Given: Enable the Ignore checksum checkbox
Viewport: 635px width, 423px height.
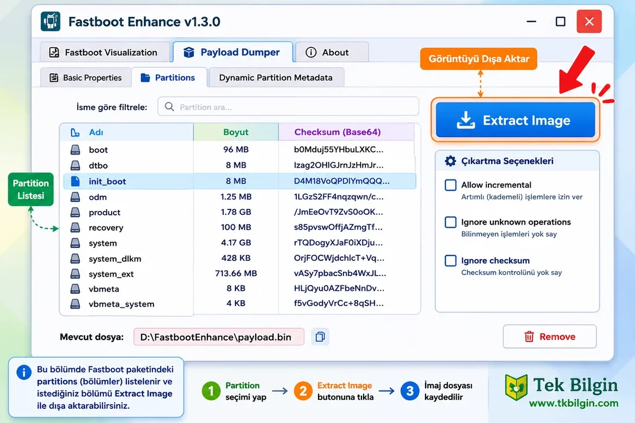Looking at the screenshot, I should 450,260.
